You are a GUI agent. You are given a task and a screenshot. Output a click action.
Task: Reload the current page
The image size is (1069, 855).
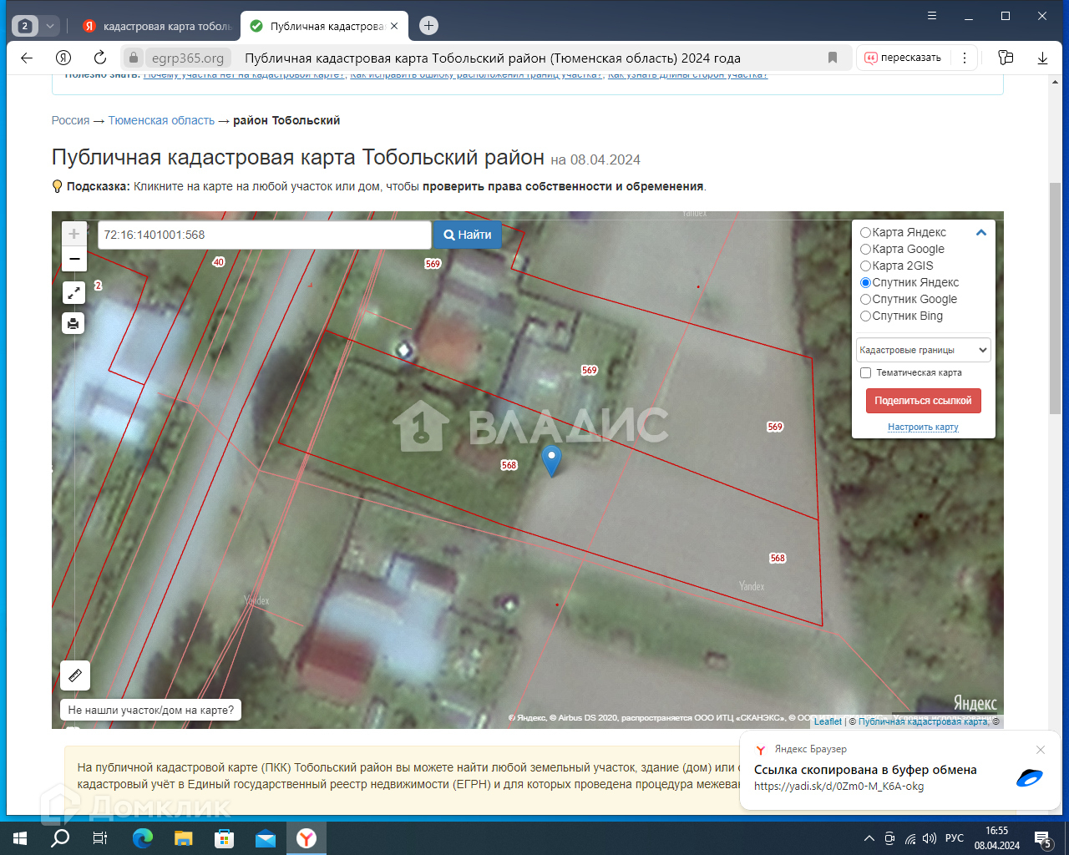[100, 58]
